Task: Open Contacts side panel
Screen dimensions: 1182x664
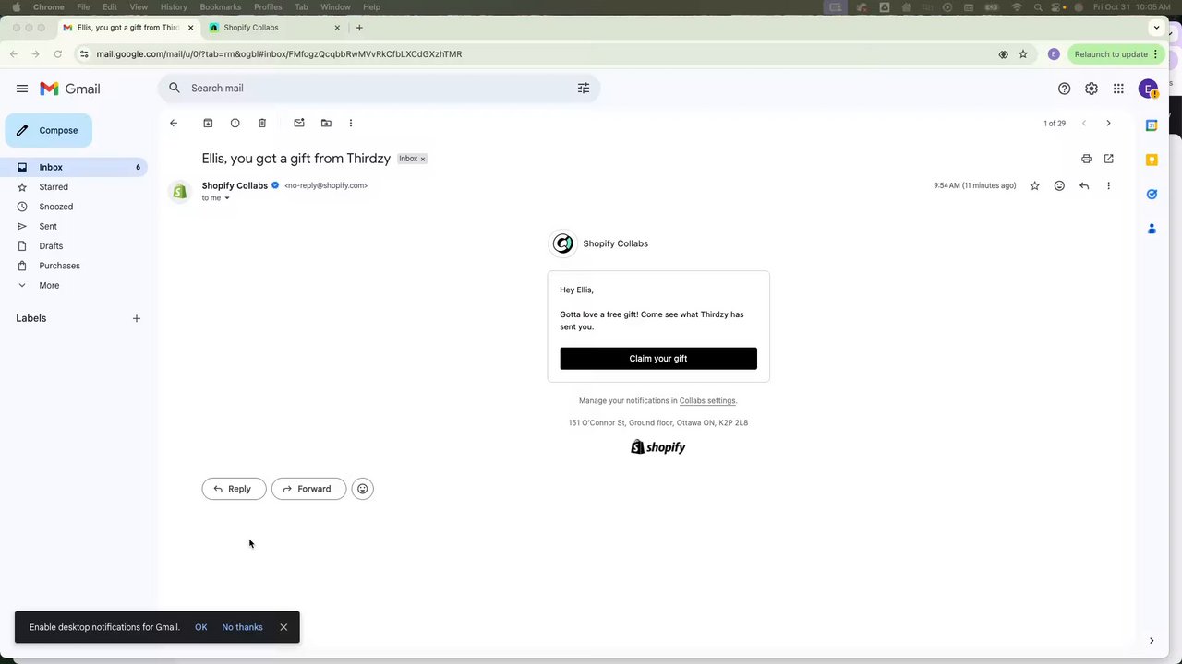Action: tap(1152, 228)
